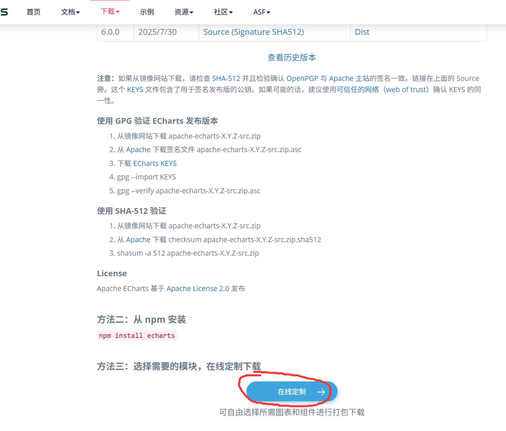The image size is (506, 431).
Task: Open the Dist link for 6.0.0
Action: [x=362, y=32]
